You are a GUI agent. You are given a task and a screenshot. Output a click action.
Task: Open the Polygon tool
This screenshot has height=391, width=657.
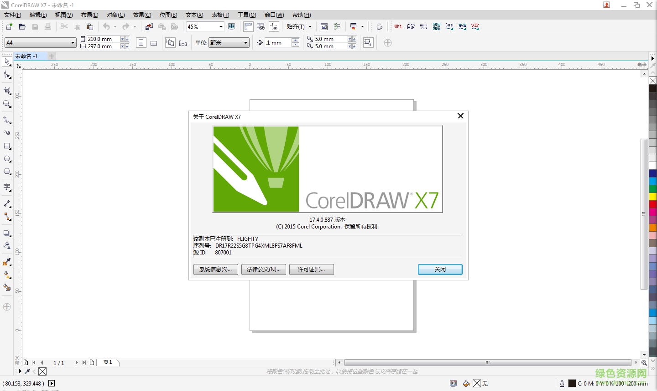[7, 172]
